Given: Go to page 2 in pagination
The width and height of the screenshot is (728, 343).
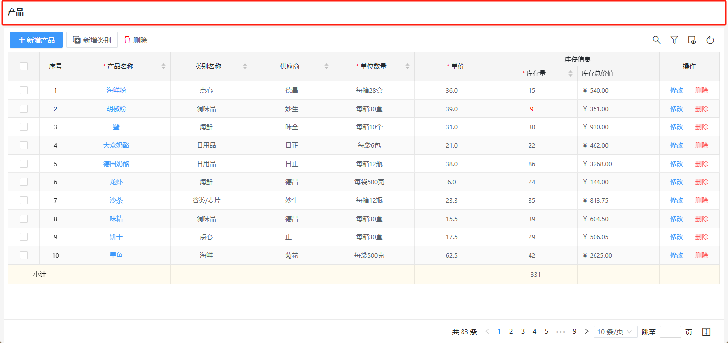Looking at the screenshot, I should tap(511, 331).
